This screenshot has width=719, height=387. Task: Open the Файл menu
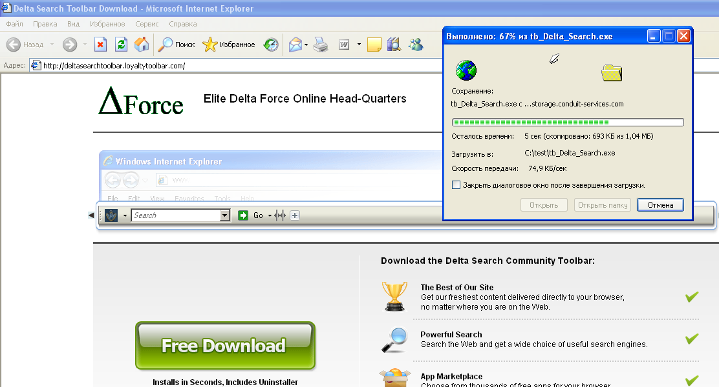pos(14,24)
